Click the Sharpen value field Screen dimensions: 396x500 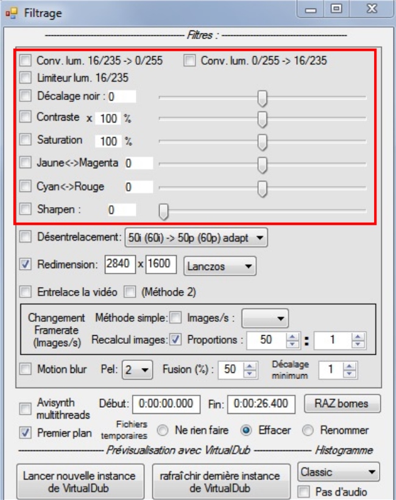tap(122, 210)
